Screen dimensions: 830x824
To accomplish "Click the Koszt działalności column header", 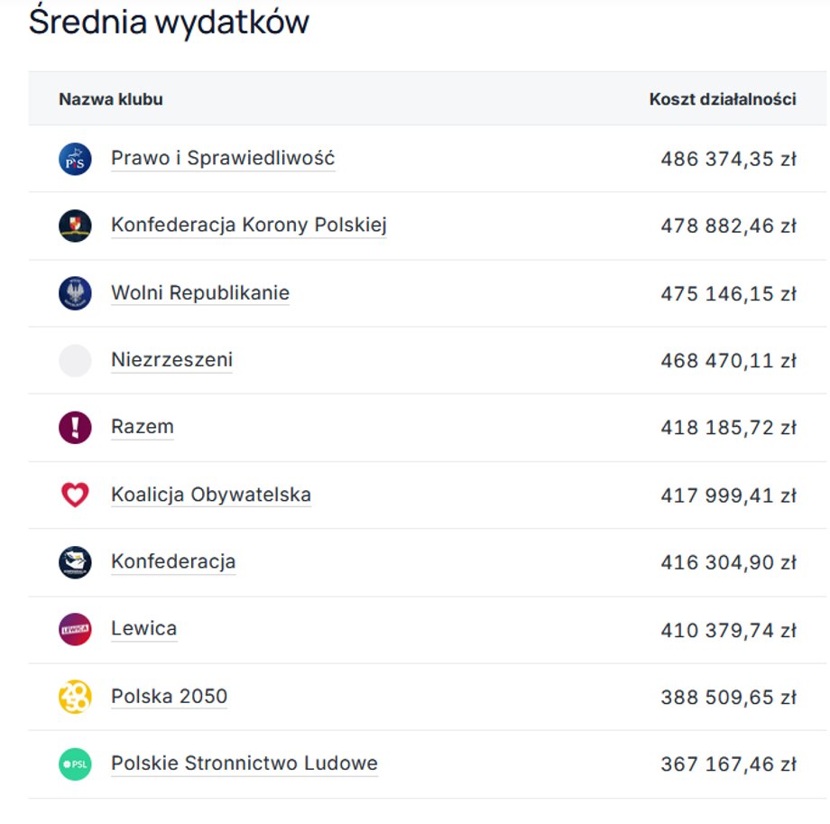I will (719, 99).
